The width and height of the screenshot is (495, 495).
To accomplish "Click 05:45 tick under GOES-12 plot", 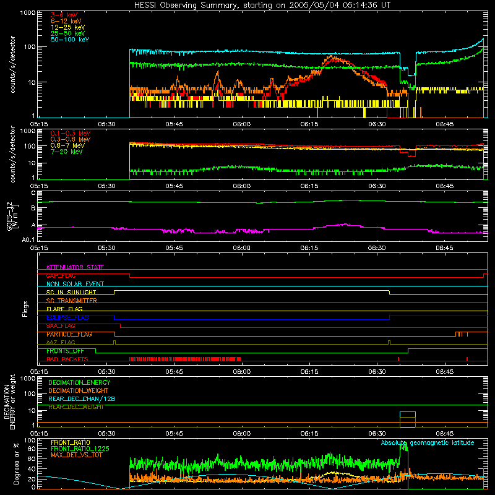I will click(174, 248).
